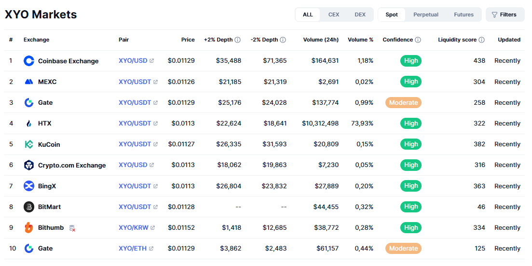Click external link icon on XYO/KRW pair

point(153,227)
